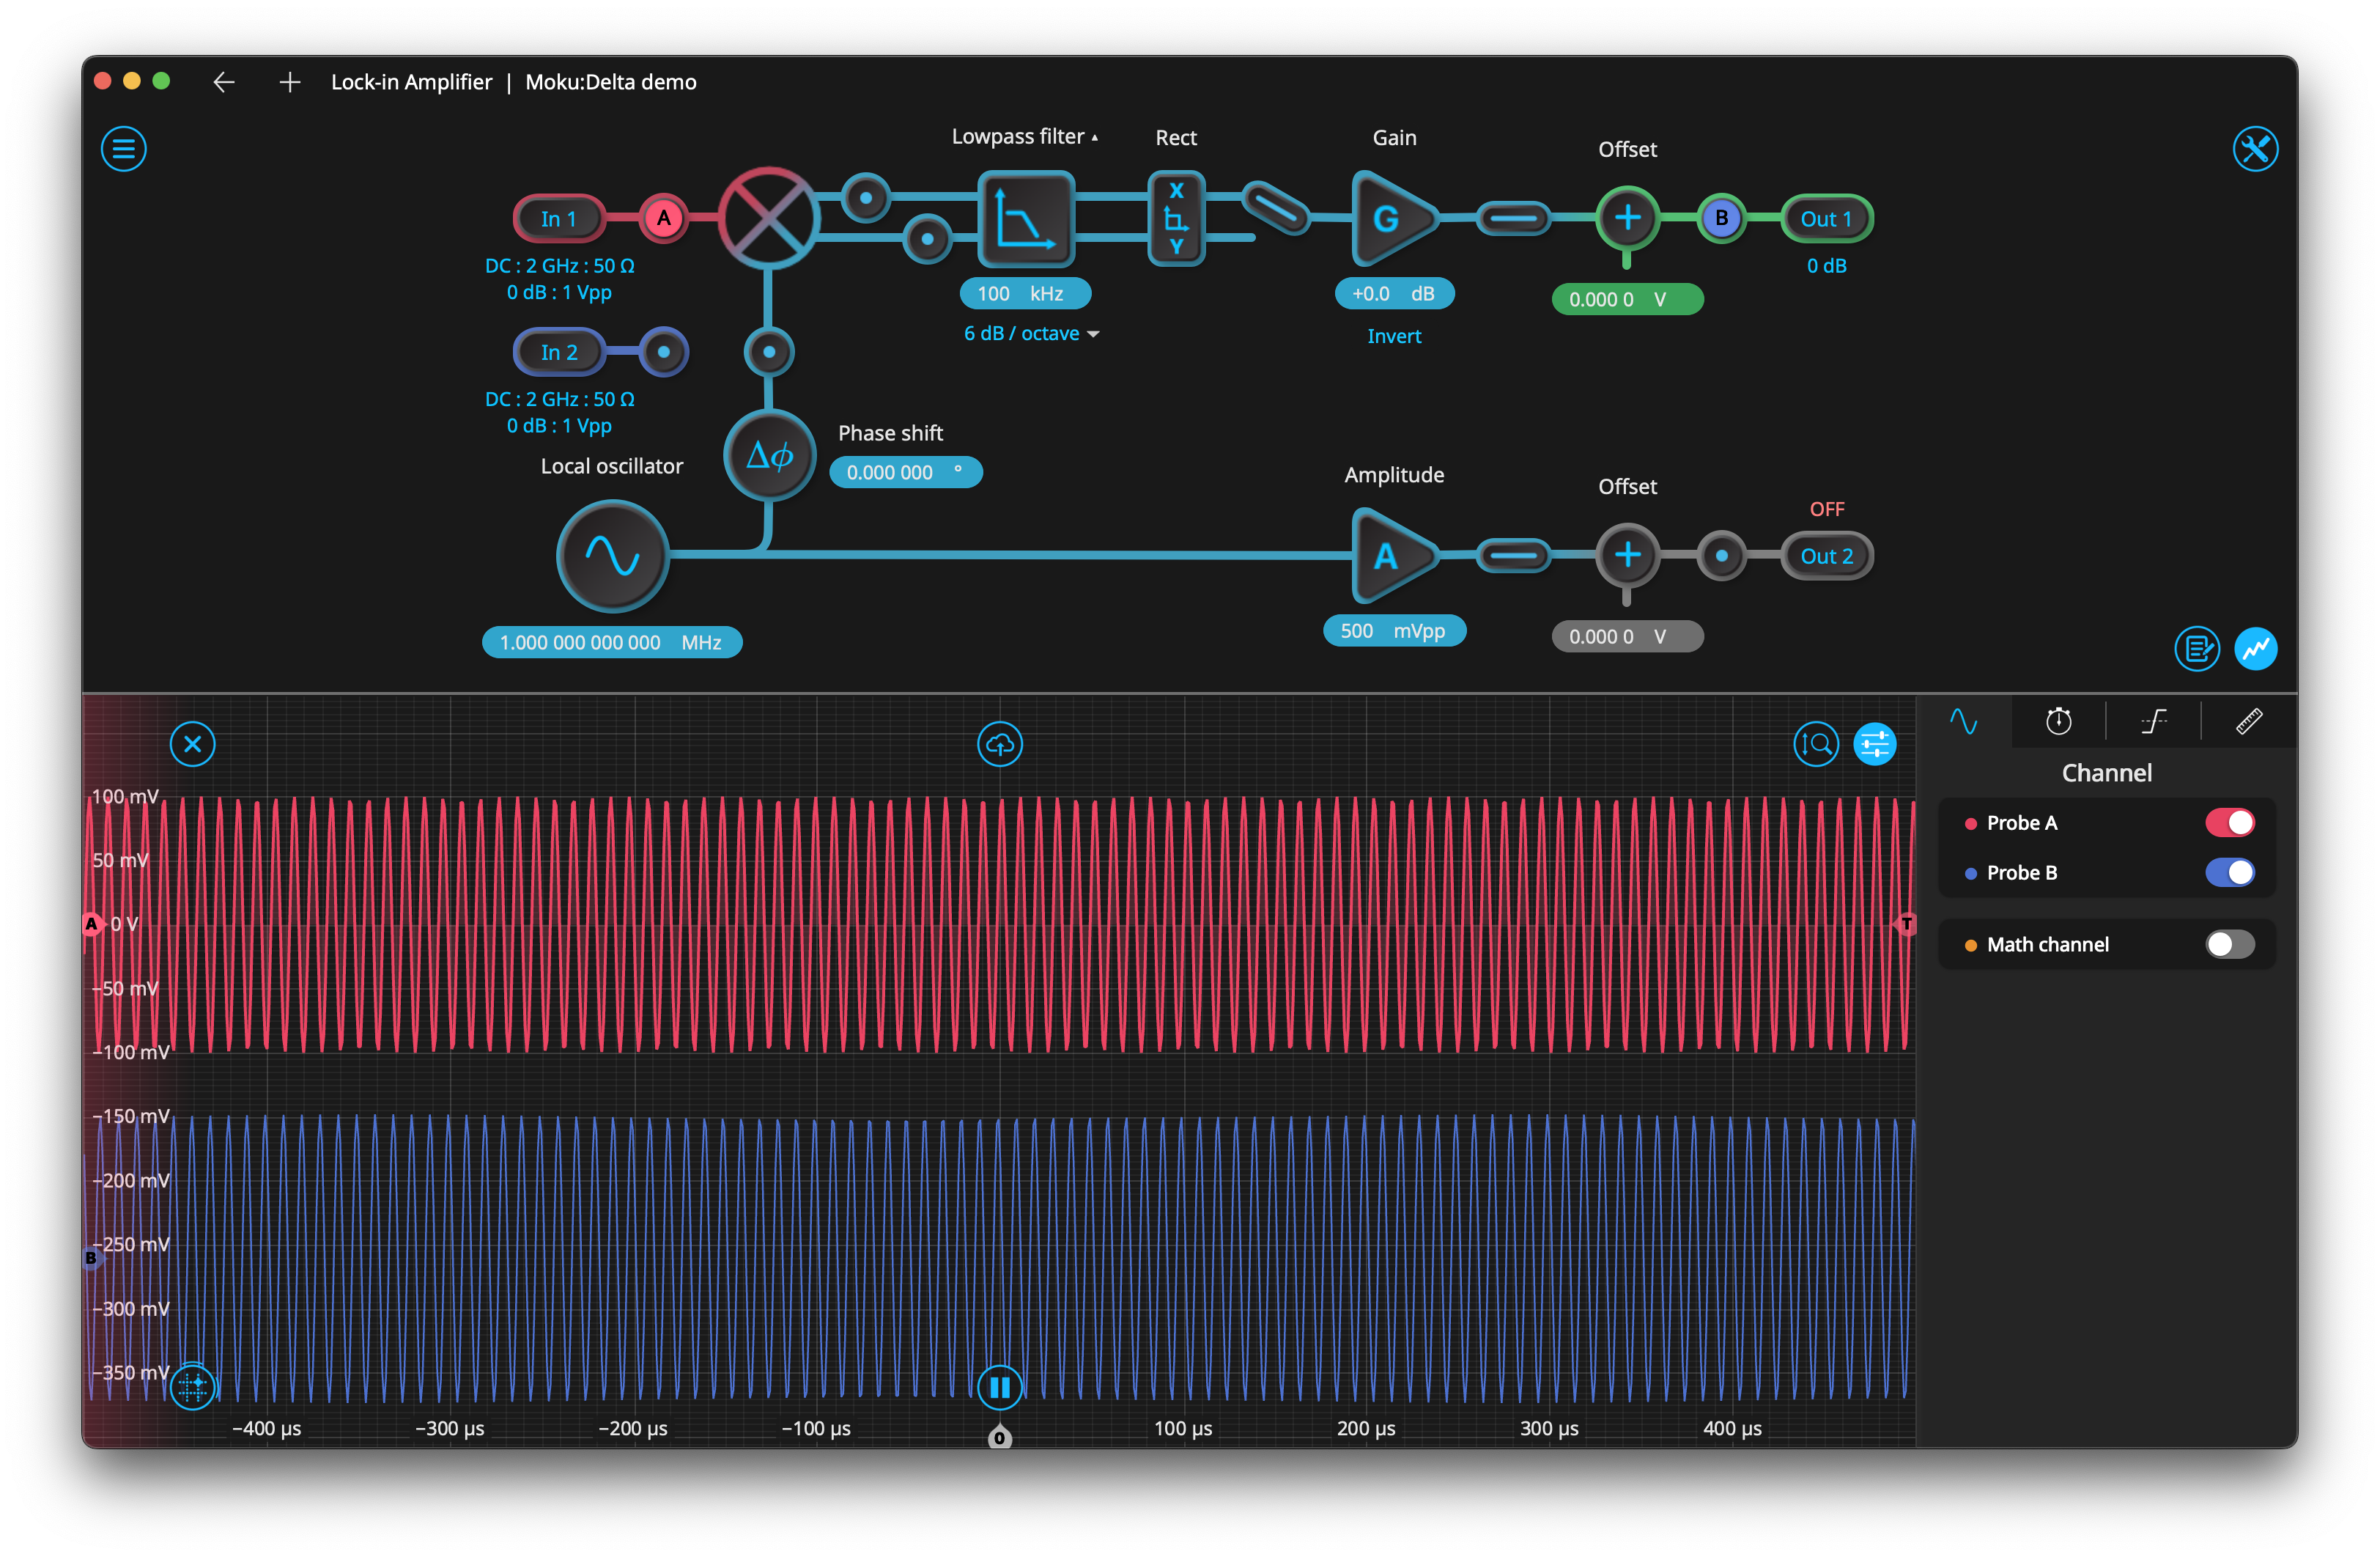Edit the 1.000 000 000 000 MHz frequency field
The image size is (2380, 1557).
coord(612,642)
